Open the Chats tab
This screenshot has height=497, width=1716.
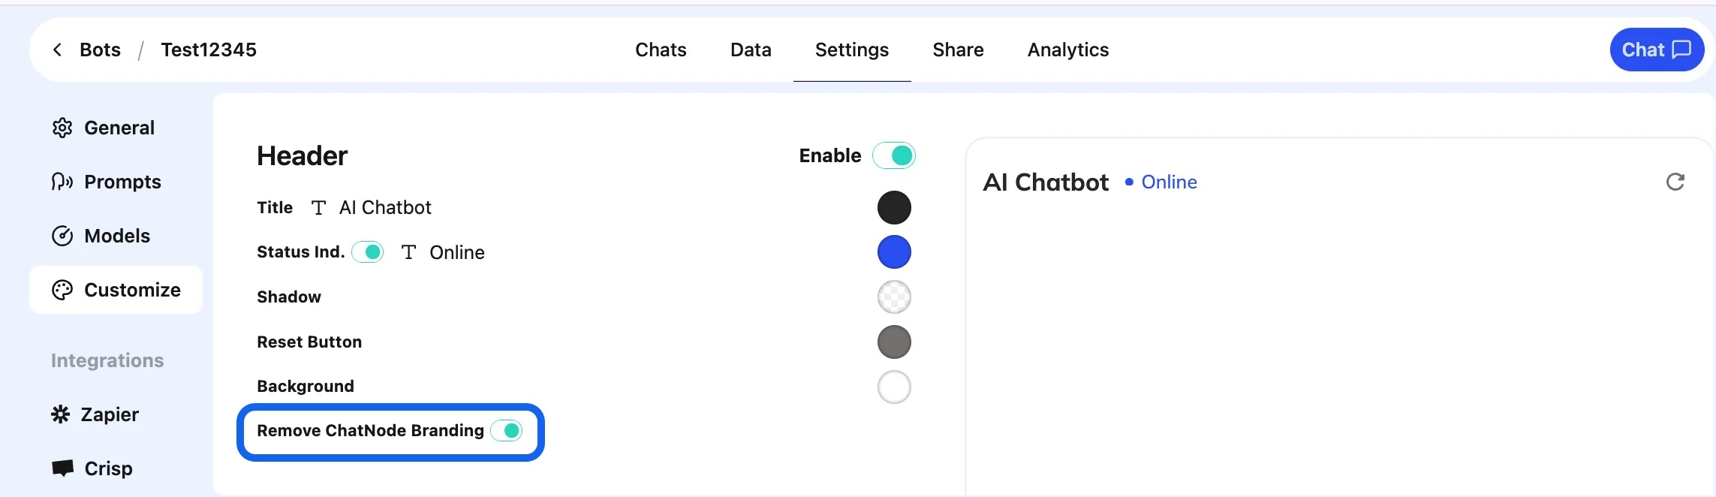(x=660, y=50)
